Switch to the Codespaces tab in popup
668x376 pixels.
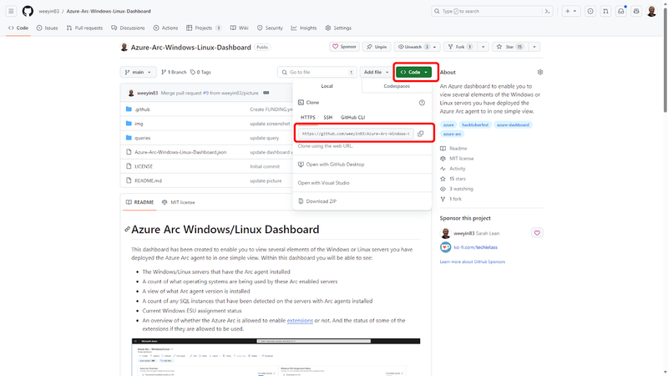tap(397, 86)
